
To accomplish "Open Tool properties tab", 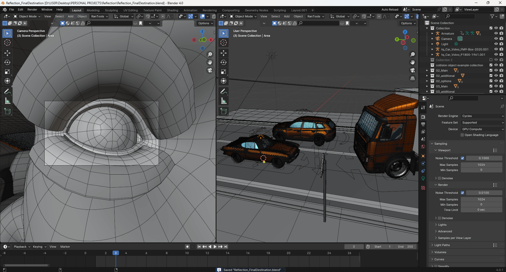I will click(x=423, y=107).
